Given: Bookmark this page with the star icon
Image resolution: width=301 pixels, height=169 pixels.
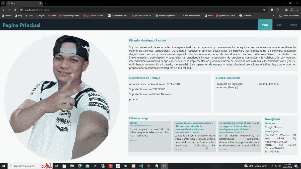Looking at the screenshot, I should click(x=264, y=10).
